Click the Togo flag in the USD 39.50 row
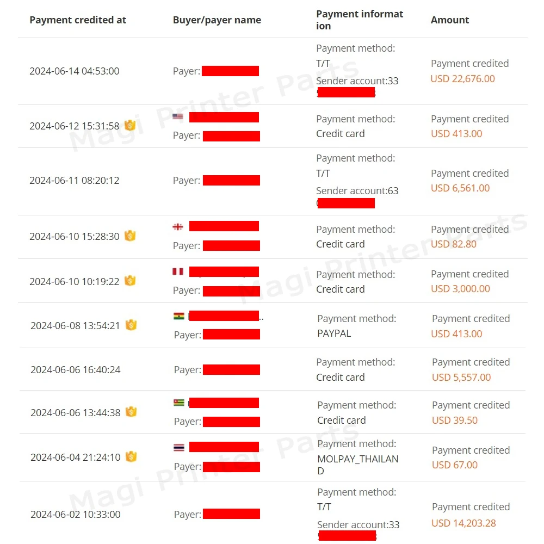The width and height of the screenshot is (544, 544). (179, 403)
